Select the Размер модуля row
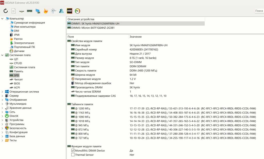264x159 pixels. [165, 58]
